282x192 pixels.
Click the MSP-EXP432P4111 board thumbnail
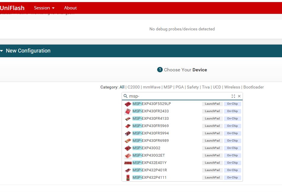[128, 178]
